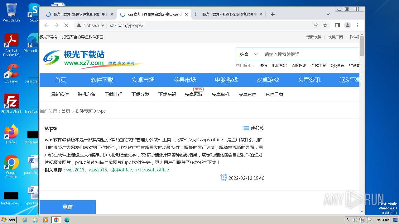The width and height of the screenshot is (399, 224).
Task: Visit 安卓网游 marked new
Action: click(x=194, y=94)
